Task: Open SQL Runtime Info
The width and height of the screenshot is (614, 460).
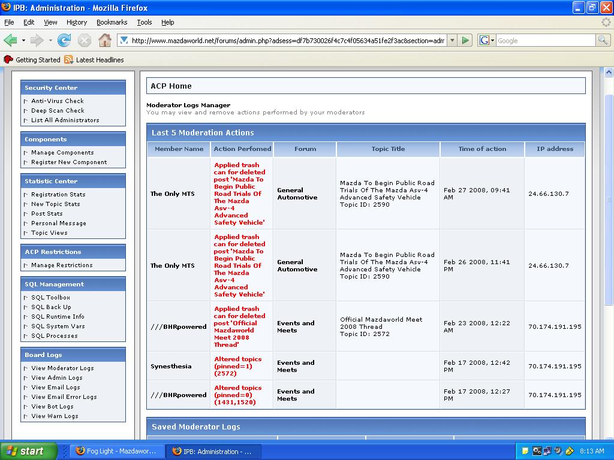Action: (x=58, y=316)
